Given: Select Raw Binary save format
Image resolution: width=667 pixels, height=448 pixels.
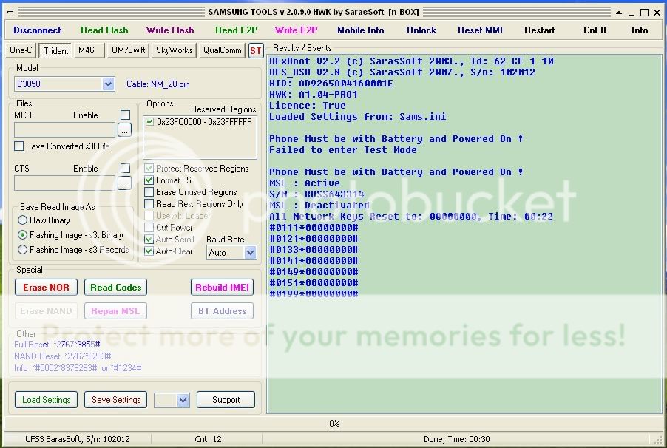Looking at the screenshot, I should 22,220.
